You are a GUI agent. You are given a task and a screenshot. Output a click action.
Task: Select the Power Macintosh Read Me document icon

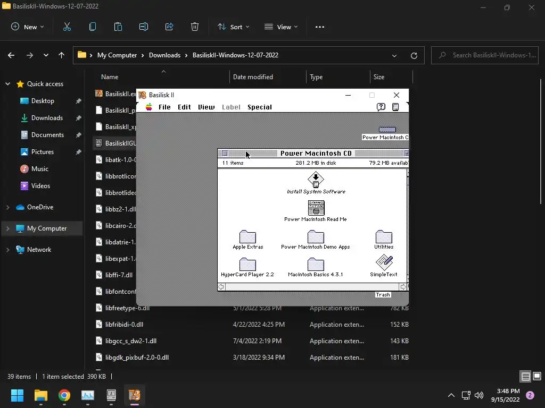(316, 208)
